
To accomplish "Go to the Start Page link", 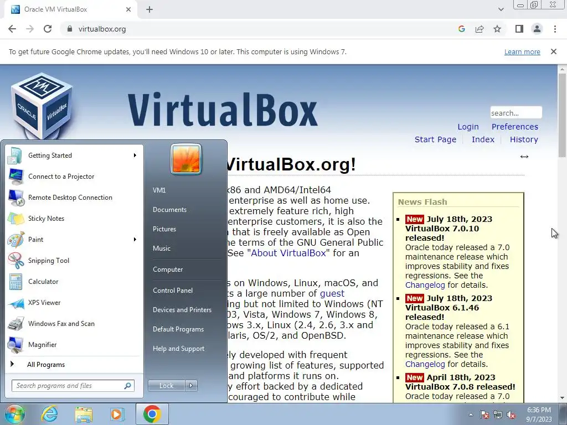I will pos(435,139).
